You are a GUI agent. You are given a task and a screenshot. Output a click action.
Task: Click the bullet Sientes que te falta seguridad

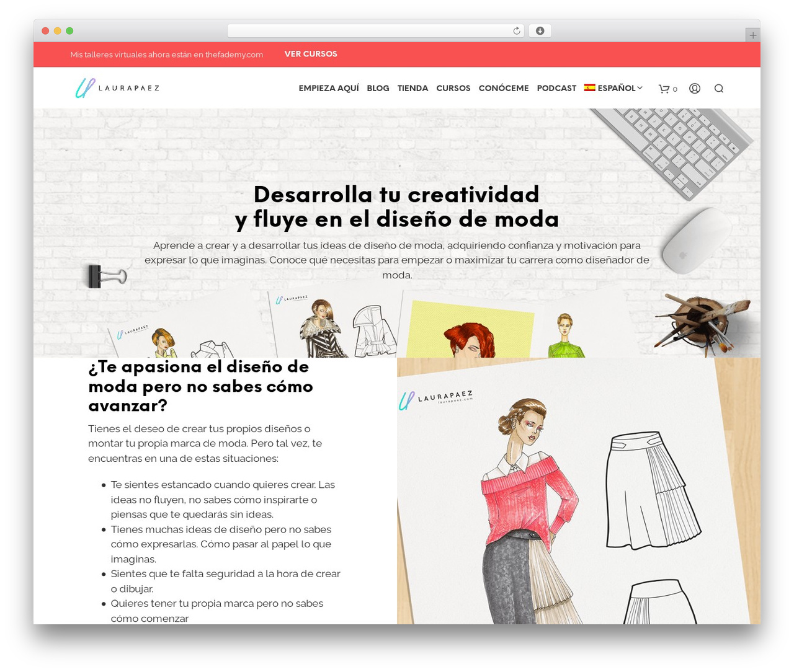coord(225,581)
